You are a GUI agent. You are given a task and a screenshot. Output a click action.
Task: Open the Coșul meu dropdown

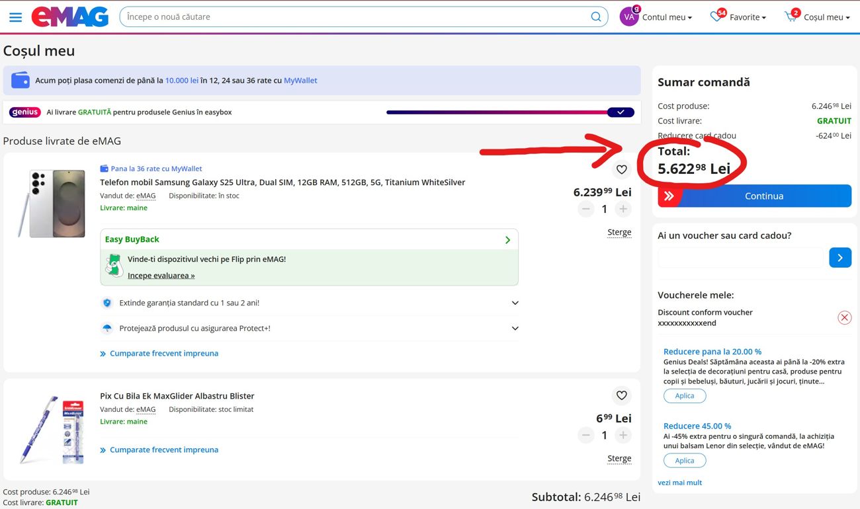tap(827, 17)
